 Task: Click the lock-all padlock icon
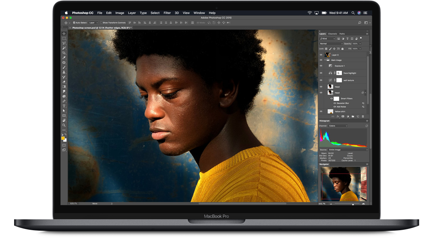coord(342,49)
